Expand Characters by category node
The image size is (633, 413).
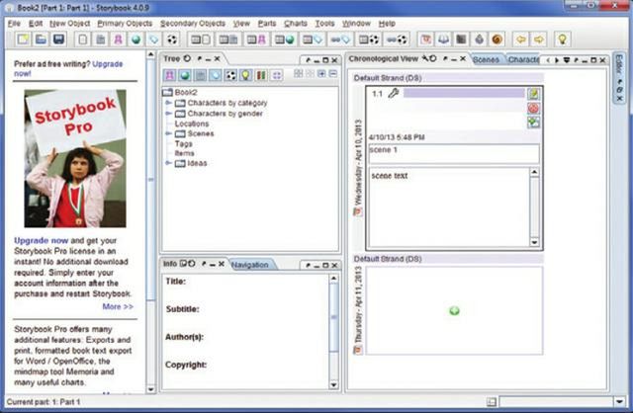[x=168, y=103]
